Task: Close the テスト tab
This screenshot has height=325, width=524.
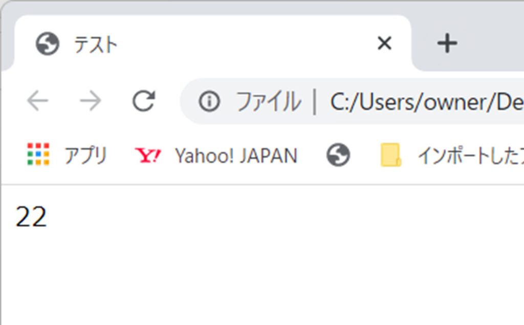Action: tap(384, 44)
